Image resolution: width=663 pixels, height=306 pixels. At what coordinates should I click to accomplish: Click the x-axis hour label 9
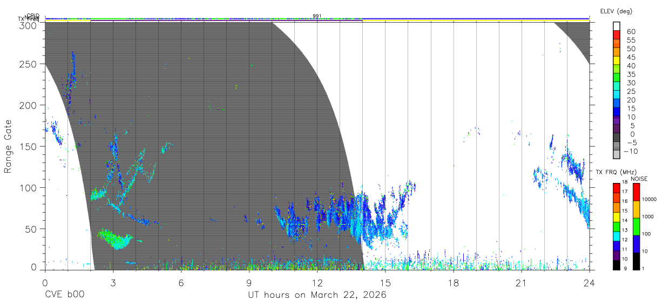click(x=249, y=283)
